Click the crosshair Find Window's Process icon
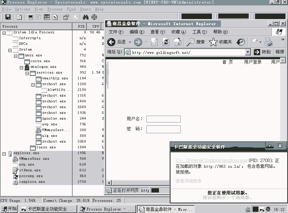Image resolution: width=288 pixels, height=213 pixels. pos(94,17)
